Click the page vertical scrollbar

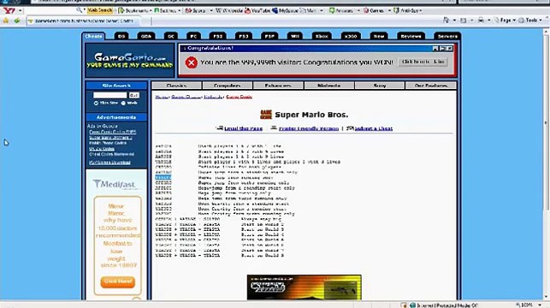546,165
